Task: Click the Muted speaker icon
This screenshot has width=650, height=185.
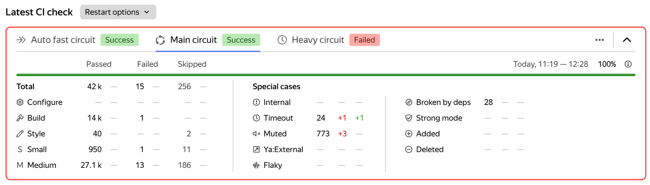Action: tap(256, 133)
